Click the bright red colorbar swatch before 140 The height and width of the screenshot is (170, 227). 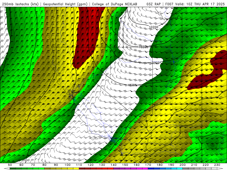(x=111, y=168)
